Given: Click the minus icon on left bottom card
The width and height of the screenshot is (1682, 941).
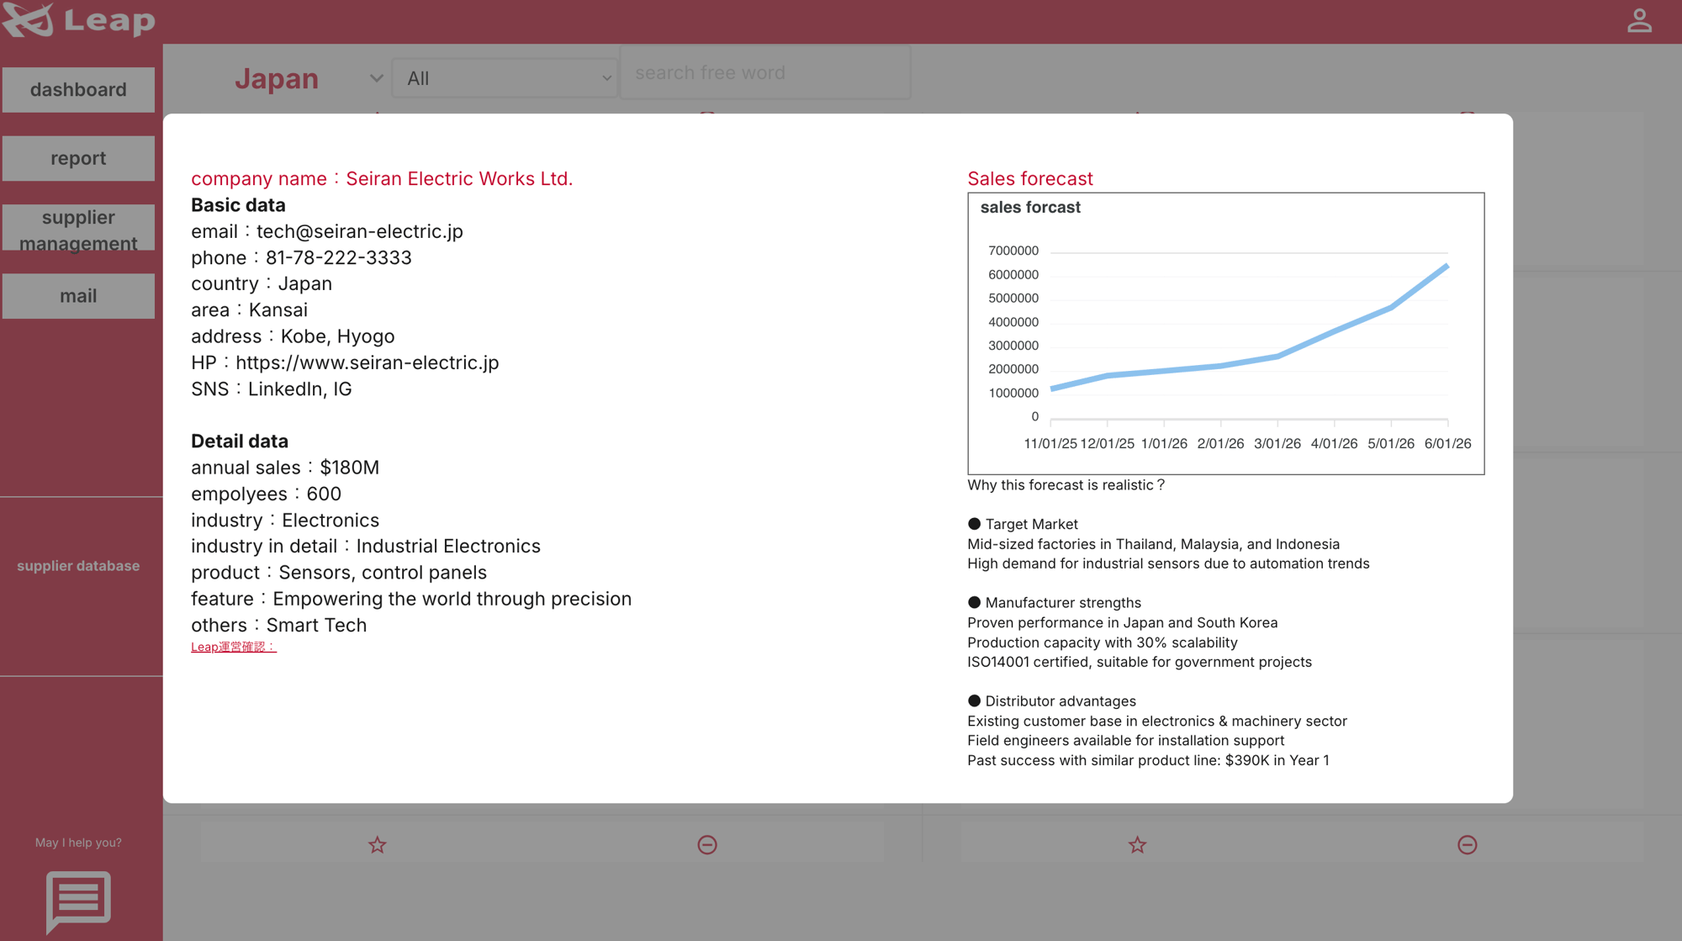Looking at the screenshot, I should coord(707,844).
